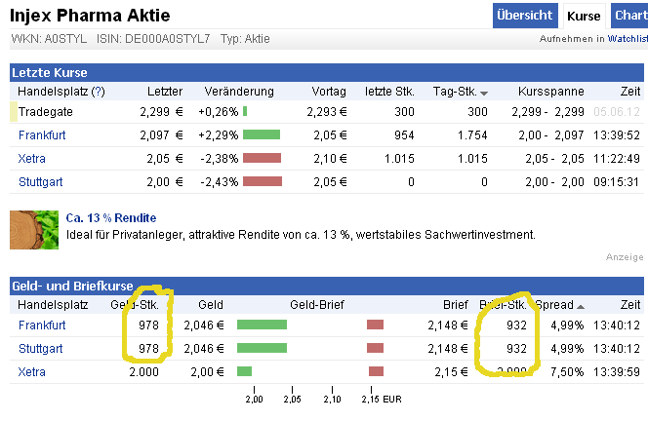Open Frankfurt in the Geld- und Briefkurse table
This screenshot has width=648, height=421.
[42, 325]
